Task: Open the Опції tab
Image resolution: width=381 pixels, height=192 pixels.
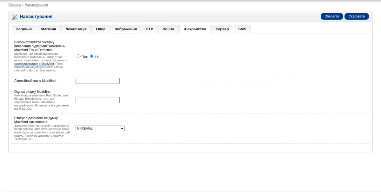Action: pyautogui.click(x=101, y=29)
